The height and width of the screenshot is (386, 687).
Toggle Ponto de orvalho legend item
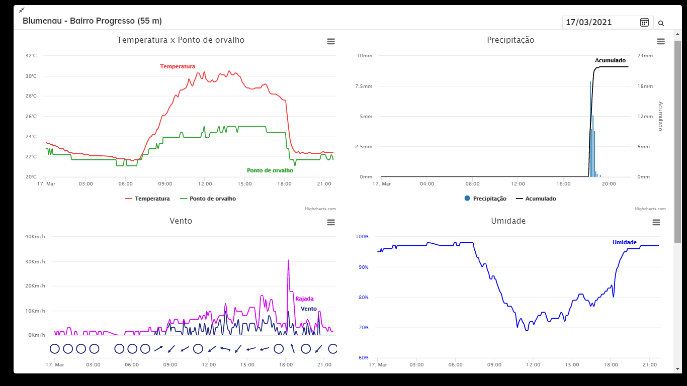click(208, 199)
